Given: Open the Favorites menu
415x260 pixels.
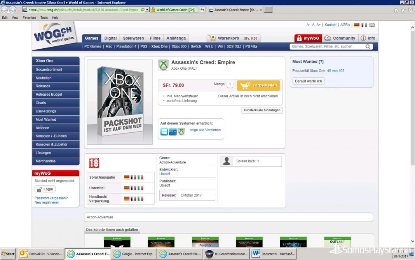Looking at the screenshot, I should [29, 18].
